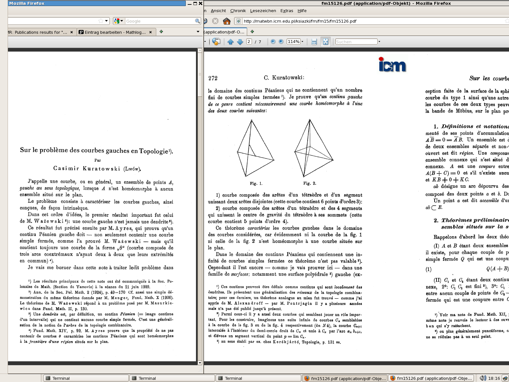Viewport: 509px width, 382px height.
Task: Click the Google search magnifier icon
Action: [x=198, y=21]
